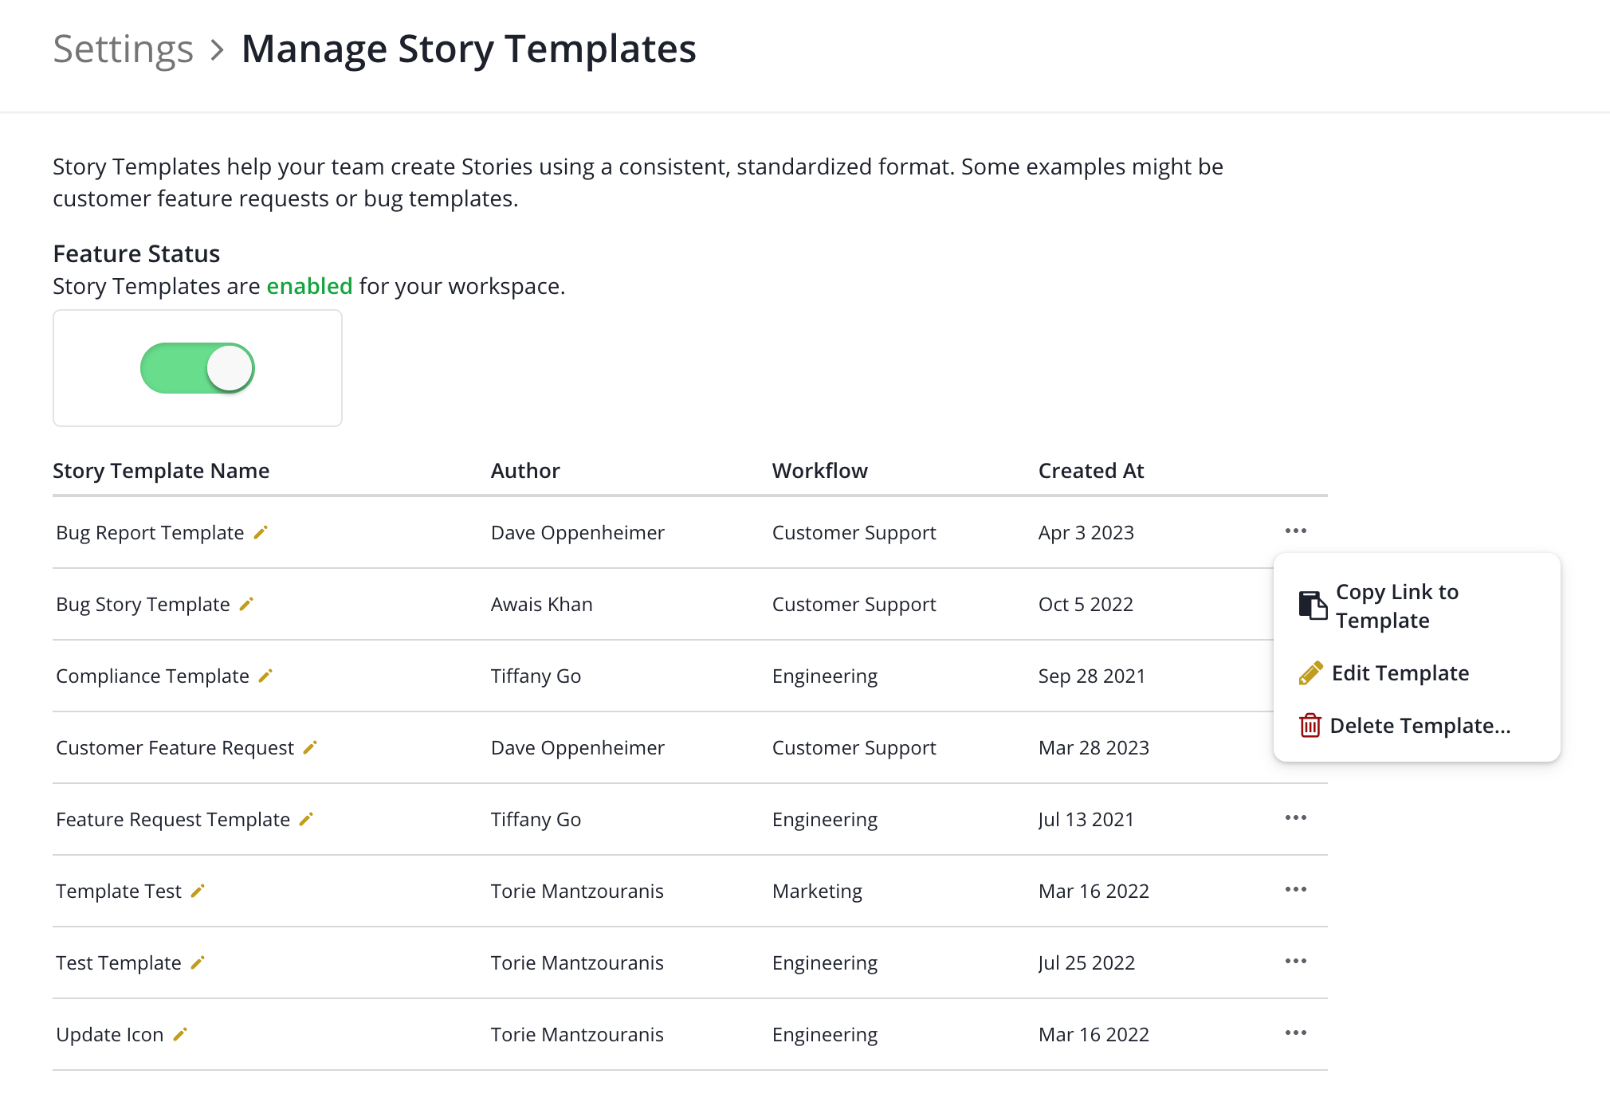This screenshot has width=1610, height=1117.
Task: Open ellipsis menu for Feature Request Template
Action: coord(1295,818)
